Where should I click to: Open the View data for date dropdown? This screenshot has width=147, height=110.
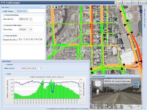point(31,19)
